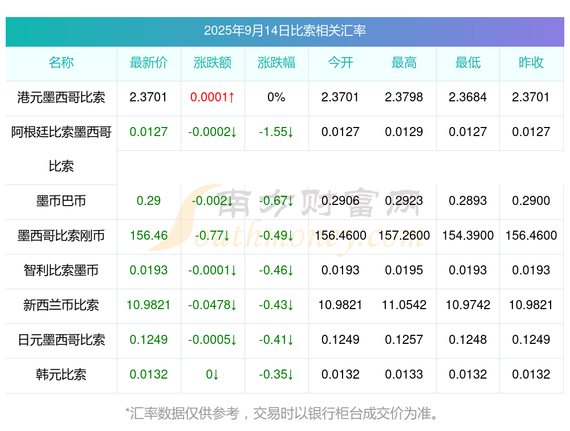The height and width of the screenshot is (431, 570).
Task: Select the 涨跌额 column header
Action: (213, 63)
